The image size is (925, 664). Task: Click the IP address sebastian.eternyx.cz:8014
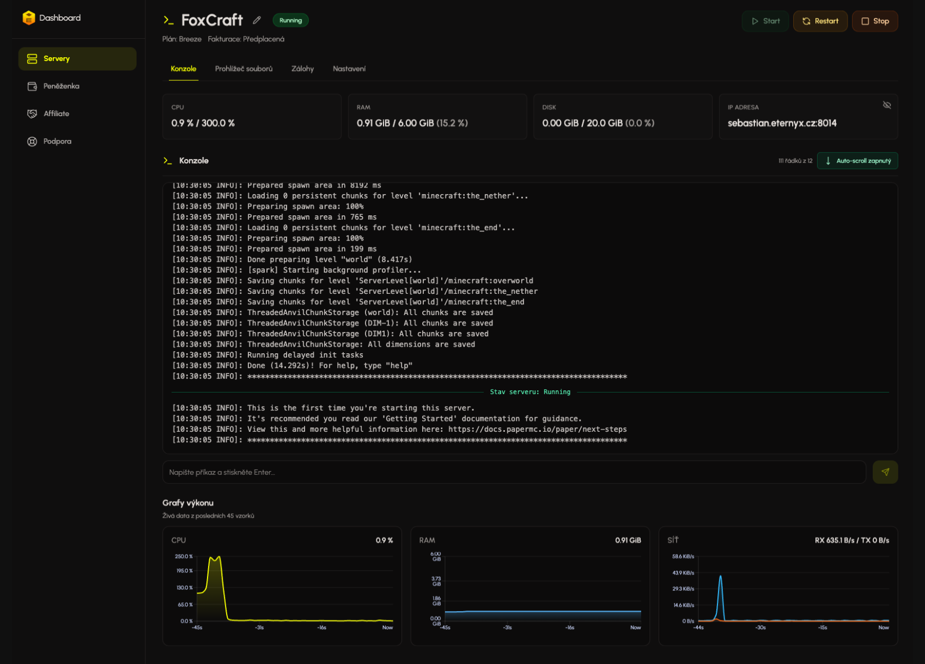pos(782,123)
